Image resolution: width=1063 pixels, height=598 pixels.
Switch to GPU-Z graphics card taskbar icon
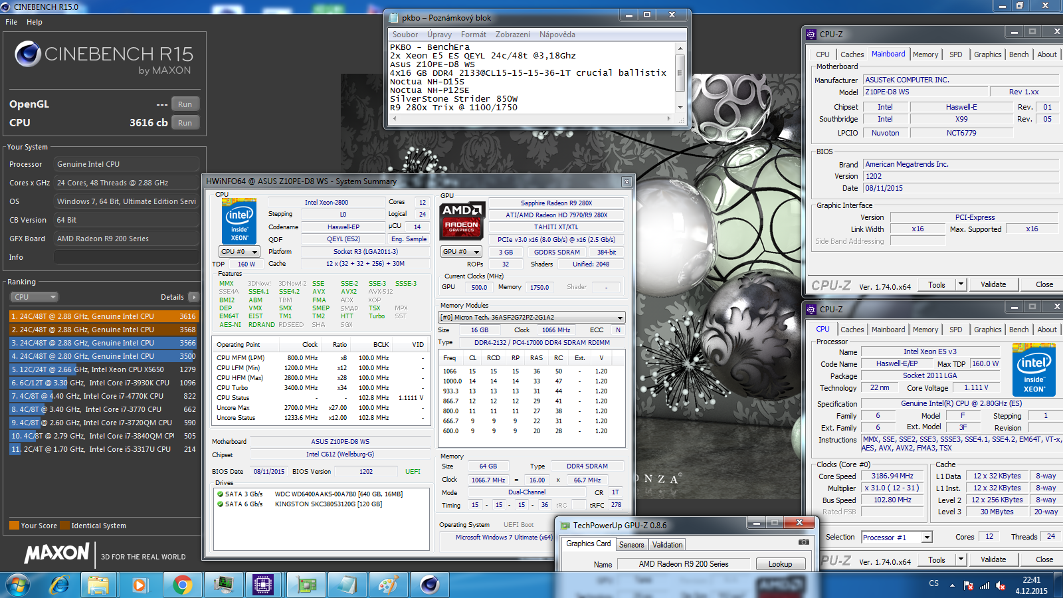coord(306,585)
